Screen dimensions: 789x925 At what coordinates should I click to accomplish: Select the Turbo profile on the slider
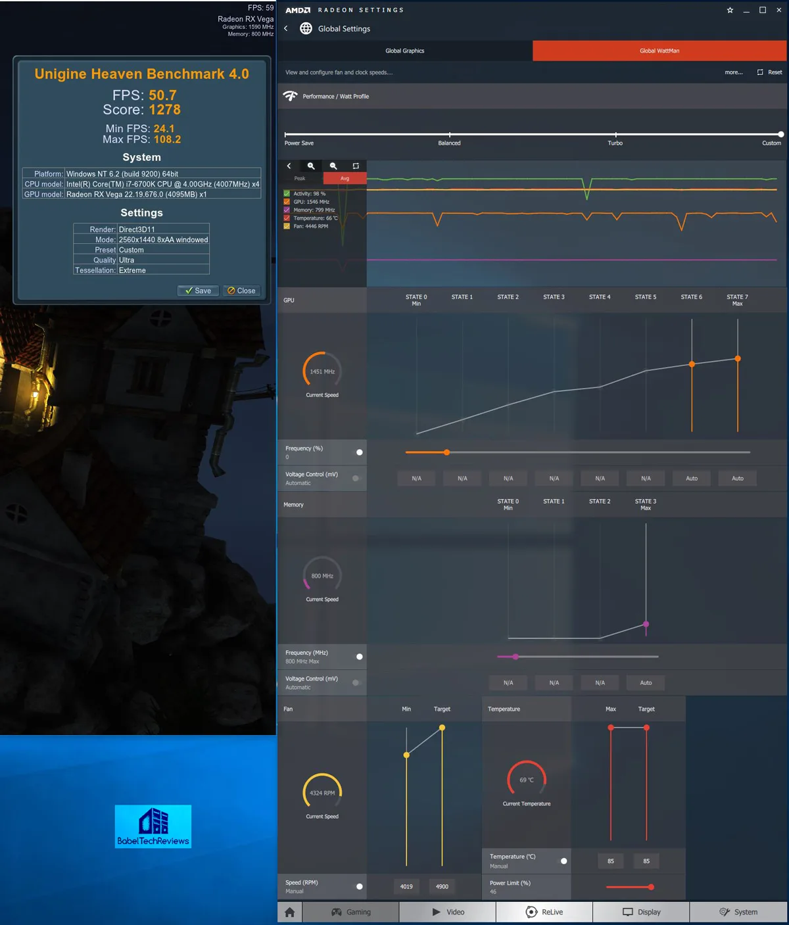(x=615, y=135)
